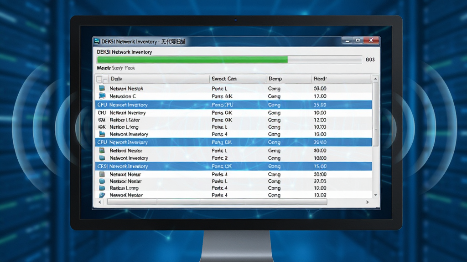The width and height of the screenshot is (467, 262).
Task: Click the icon of the last row 10.03
Action: (102, 195)
